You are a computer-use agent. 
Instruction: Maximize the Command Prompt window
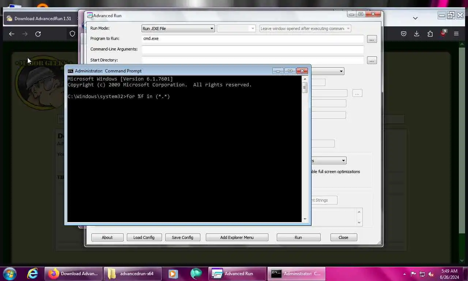coord(290,71)
